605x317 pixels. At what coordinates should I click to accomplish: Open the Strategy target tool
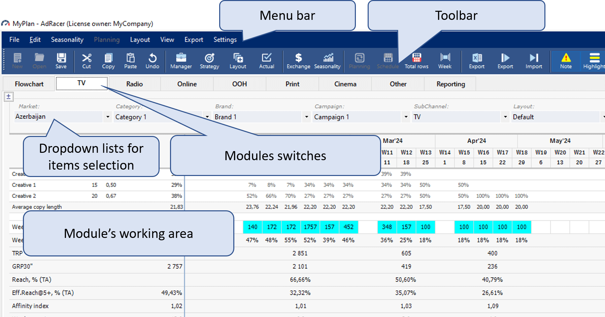tap(209, 61)
